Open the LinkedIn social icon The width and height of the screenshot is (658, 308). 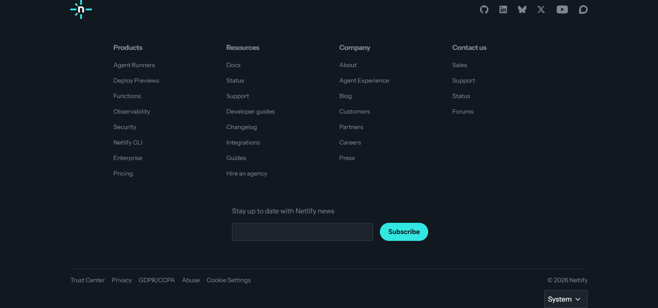tap(503, 9)
